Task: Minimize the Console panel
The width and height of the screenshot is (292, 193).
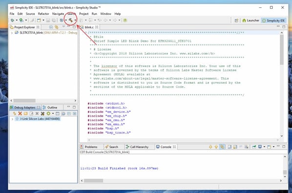Action: point(278,146)
